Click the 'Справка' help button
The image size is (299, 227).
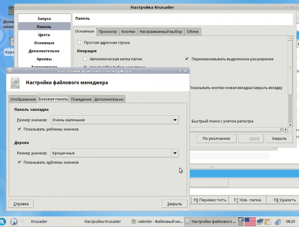[21, 204]
